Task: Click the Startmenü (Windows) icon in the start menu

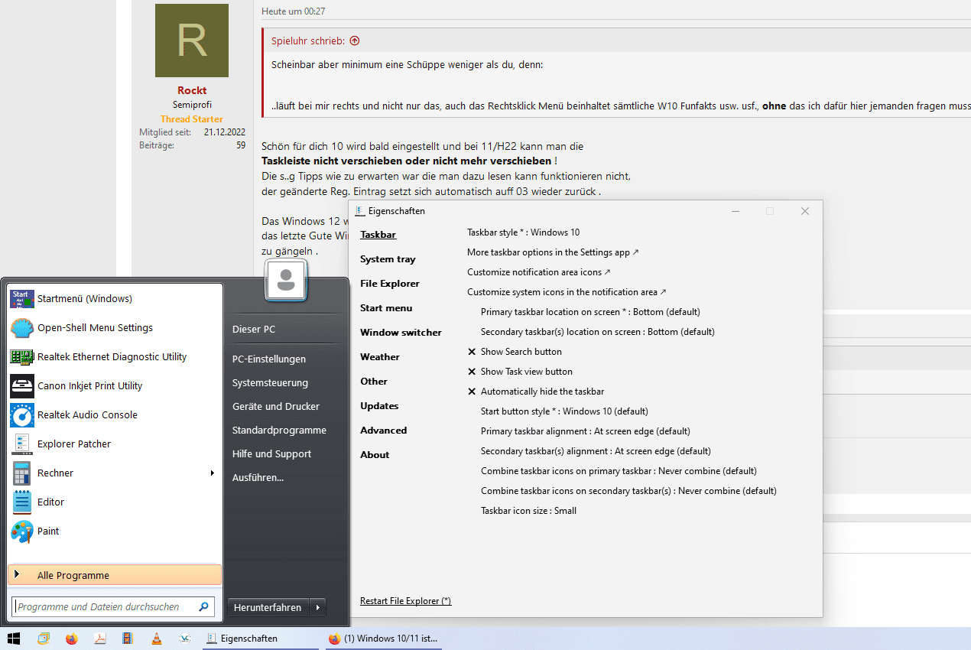Action: coord(21,299)
